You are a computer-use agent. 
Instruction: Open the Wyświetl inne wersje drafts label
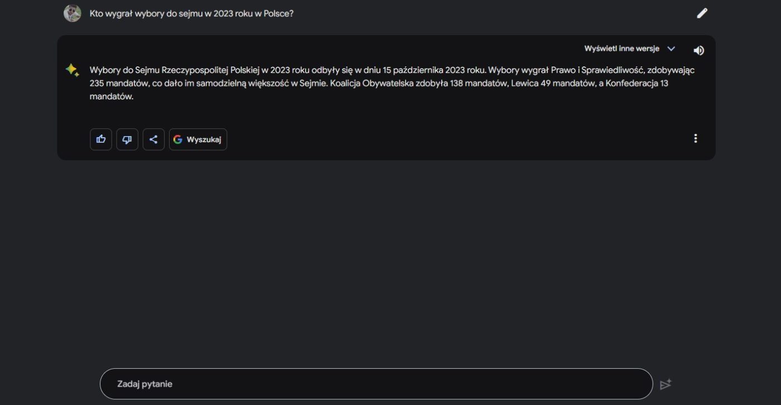pyautogui.click(x=621, y=49)
